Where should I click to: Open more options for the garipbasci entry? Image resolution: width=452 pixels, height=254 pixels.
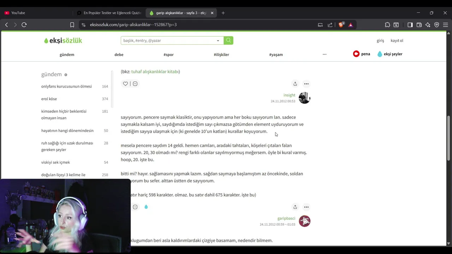pyautogui.click(x=306, y=207)
